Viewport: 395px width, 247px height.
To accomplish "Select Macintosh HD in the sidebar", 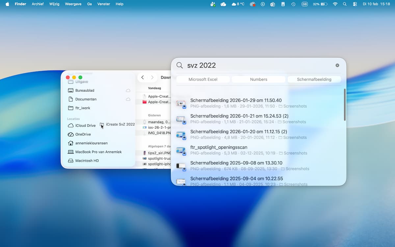I will point(87,161).
